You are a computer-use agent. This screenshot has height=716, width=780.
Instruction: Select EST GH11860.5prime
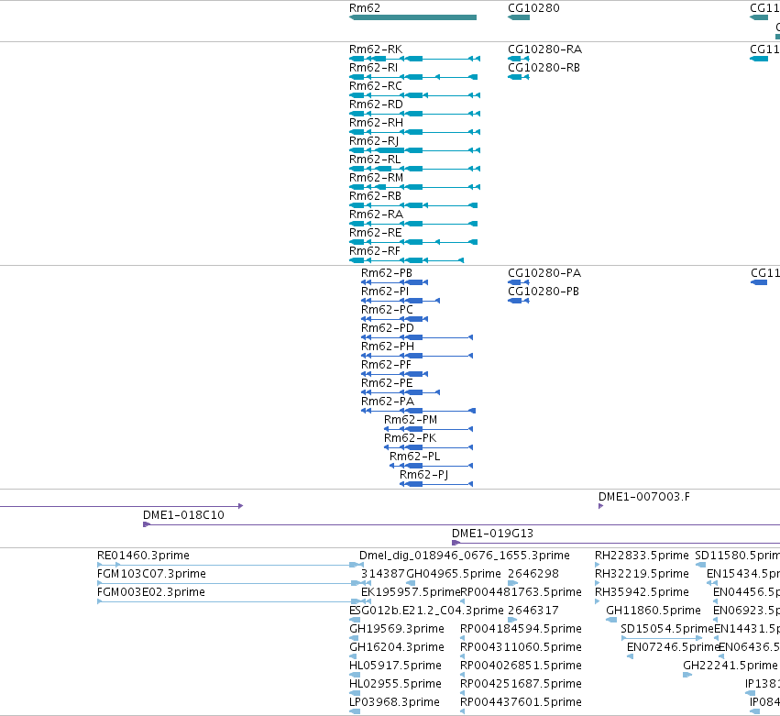point(611,620)
